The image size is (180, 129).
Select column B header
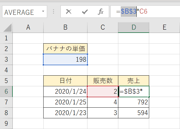[66, 27]
